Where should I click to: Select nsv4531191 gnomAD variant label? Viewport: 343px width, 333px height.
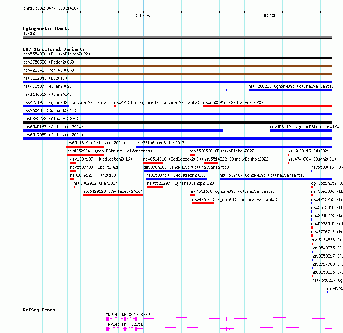306,127
